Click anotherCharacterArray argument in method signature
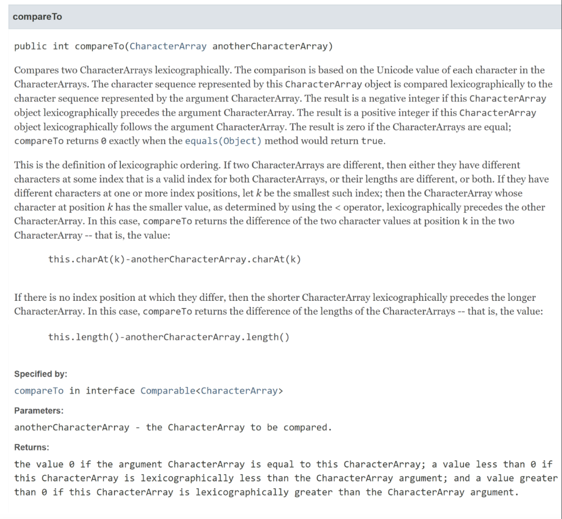 [x=270, y=46]
